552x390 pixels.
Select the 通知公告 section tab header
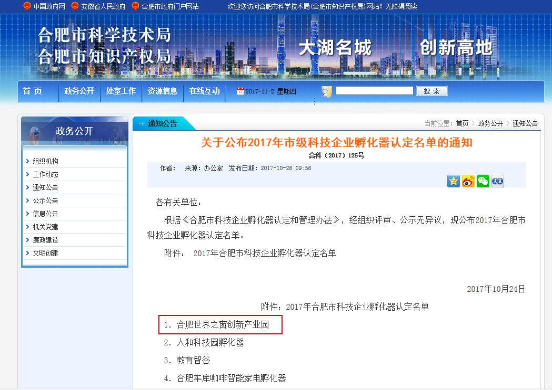[162, 123]
